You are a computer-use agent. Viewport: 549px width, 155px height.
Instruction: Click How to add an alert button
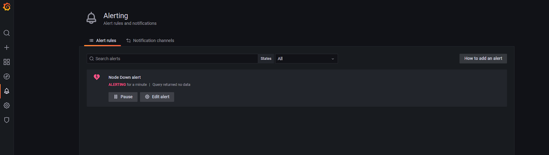[483, 58]
